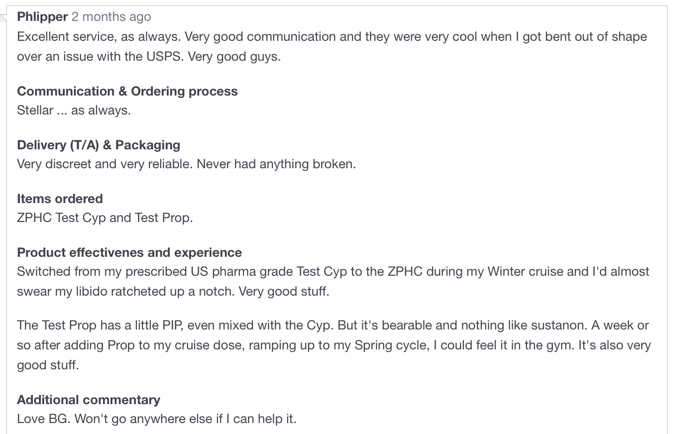Click the comment bubble pointer arrow
The image size is (676, 434).
(x=4, y=18)
